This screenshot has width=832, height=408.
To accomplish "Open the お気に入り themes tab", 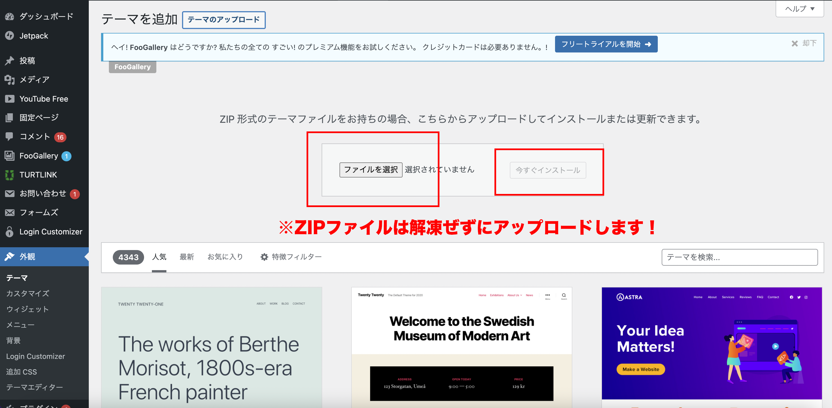I will coord(225,257).
